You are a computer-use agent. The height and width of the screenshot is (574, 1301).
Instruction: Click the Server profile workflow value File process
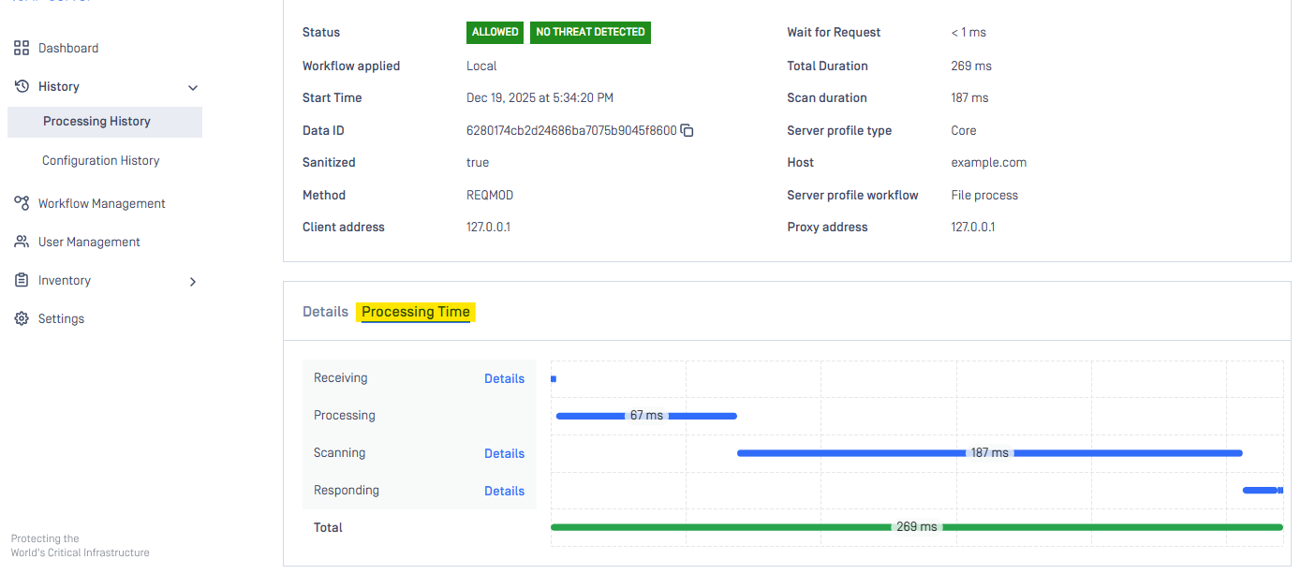coord(984,195)
